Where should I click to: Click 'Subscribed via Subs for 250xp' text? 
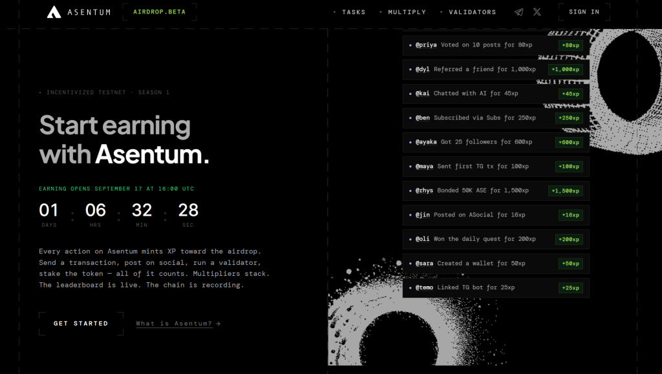click(x=485, y=118)
